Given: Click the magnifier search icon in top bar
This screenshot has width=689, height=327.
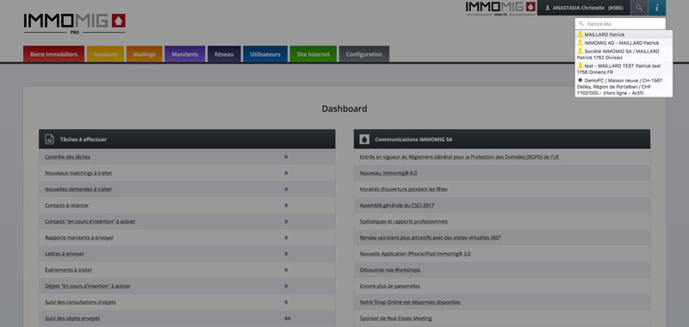Looking at the screenshot, I should click(x=639, y=8).
